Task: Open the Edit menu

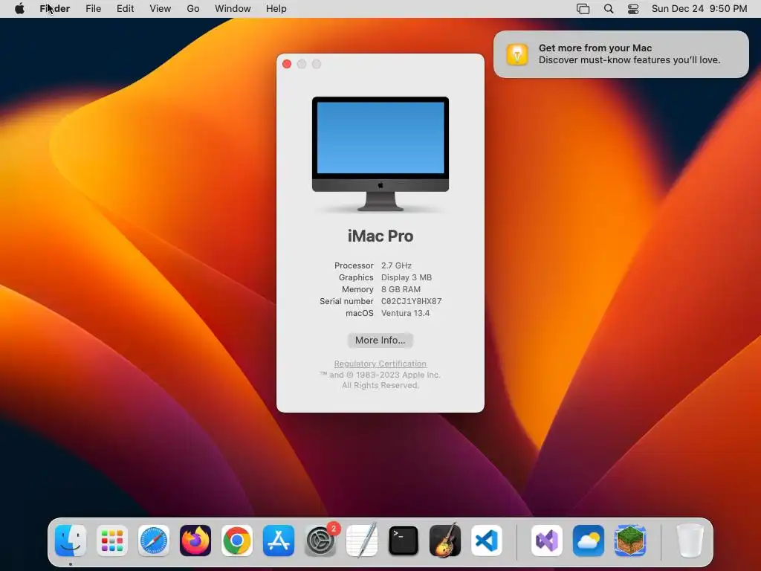Action: [125, 9]
